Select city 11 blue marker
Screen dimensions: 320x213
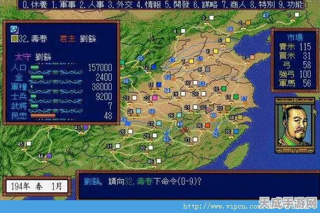158,85
